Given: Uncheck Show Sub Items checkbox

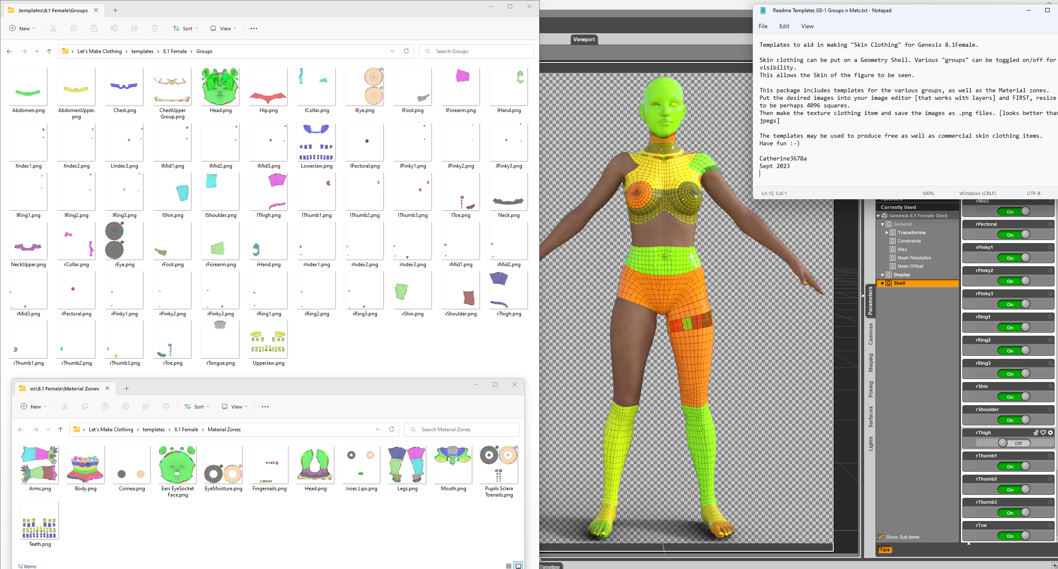Looking at the screenshot, I should coord(881,537).
